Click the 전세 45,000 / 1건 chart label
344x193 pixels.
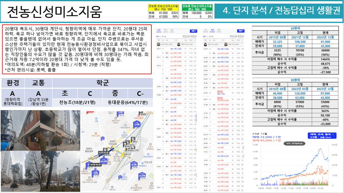click(x=267, y=140)
